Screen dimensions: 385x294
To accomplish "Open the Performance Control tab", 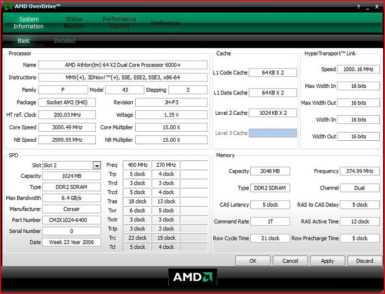I will pos(119,23).
